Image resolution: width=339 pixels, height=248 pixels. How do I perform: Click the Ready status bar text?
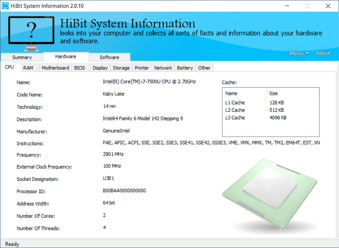(11, 244)
